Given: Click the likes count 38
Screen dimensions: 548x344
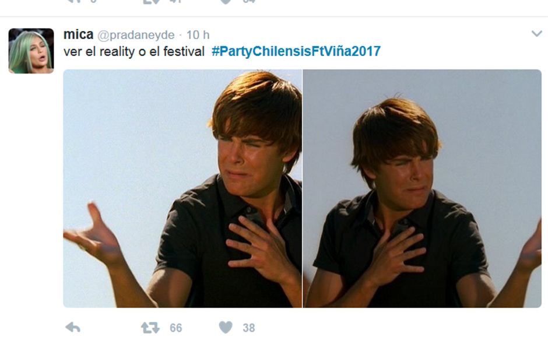Looking at the screenshot, I should pos(249,328).
